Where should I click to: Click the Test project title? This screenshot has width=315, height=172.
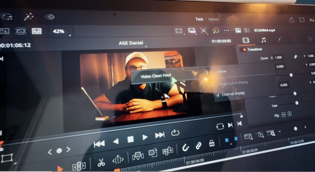199,19
